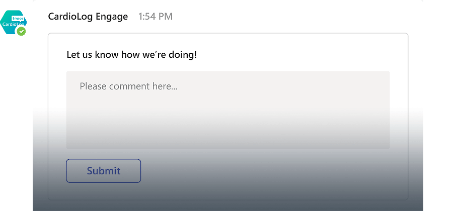Click the message header area beside the timestamp

pyautogui.click(x=291, y=17)
